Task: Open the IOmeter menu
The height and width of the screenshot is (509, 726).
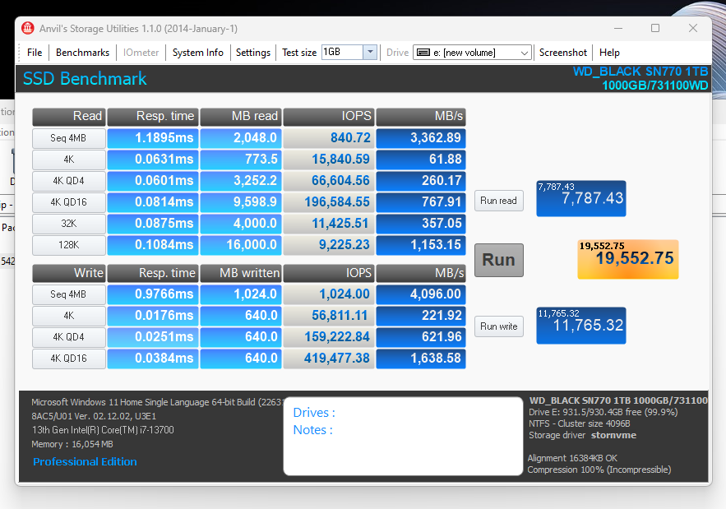Action: [x=141, y=53]
